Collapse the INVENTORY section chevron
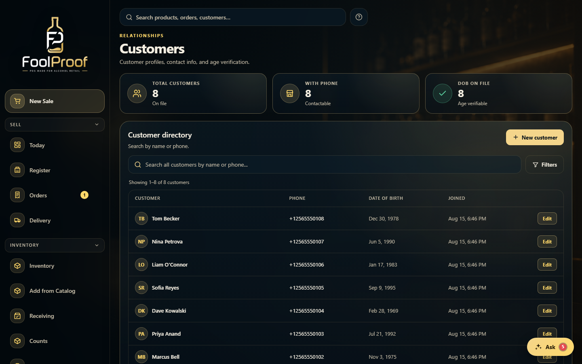The image size is (582, 364). click(97, 245)
